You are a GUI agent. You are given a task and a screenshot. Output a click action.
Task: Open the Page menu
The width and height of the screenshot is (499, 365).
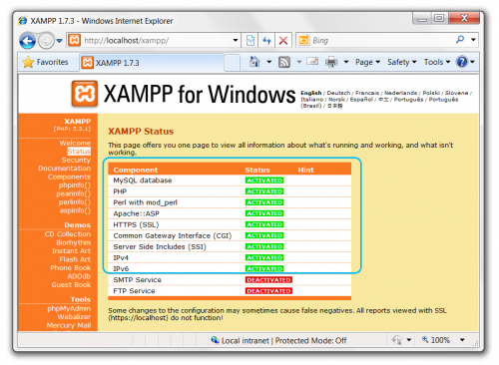tap(367, 62)
